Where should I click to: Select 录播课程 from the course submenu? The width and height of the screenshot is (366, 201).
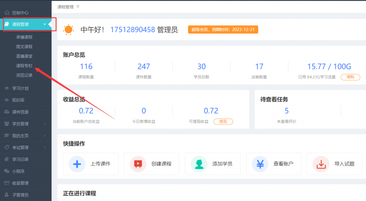(24, 37)
